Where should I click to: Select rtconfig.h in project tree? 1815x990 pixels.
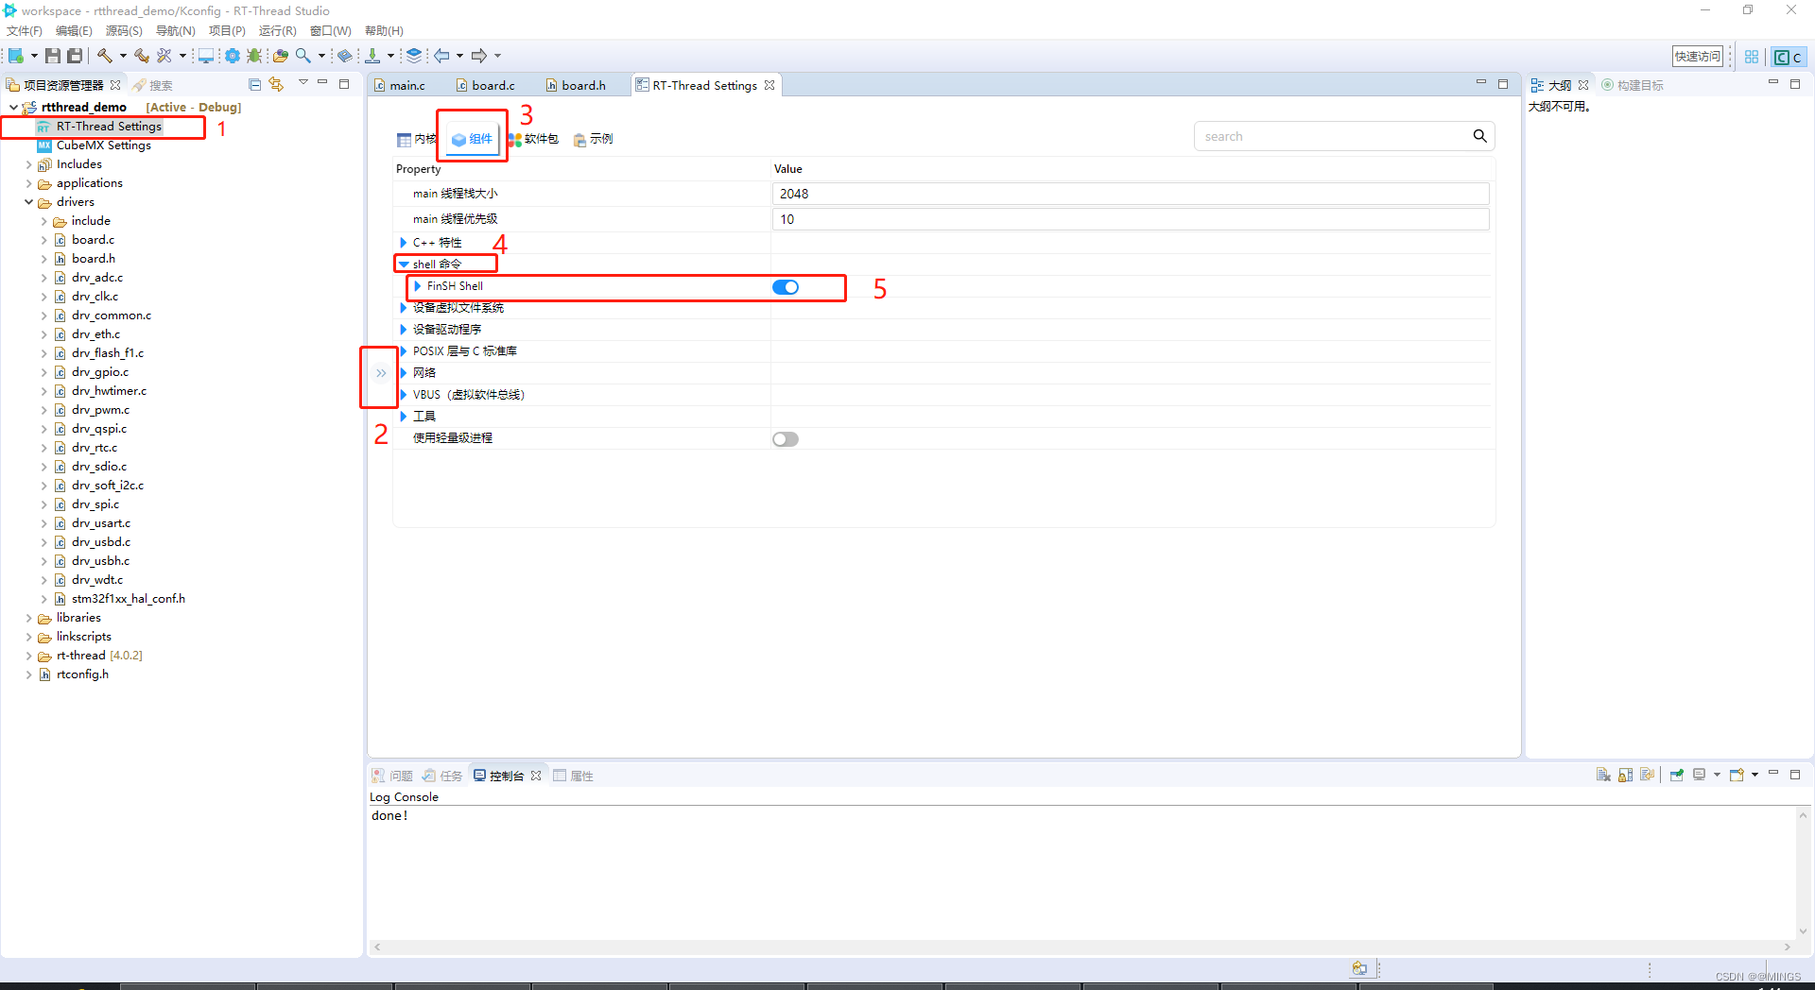(74, 674)
